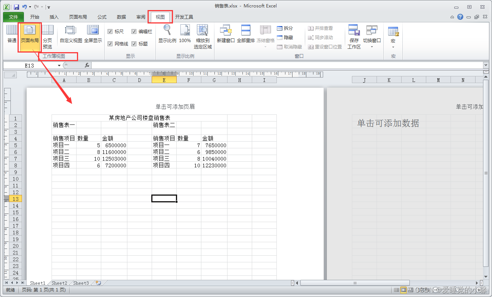This screenshot has height=297, width=492.
Task: Enter Full Screen (全屏显示) mode
Action: (x=93, y=34)
